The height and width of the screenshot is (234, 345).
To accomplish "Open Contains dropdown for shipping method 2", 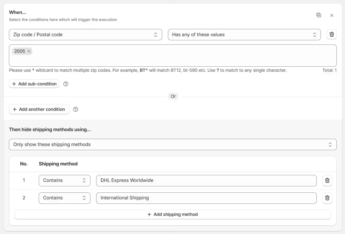I will 64,198.
